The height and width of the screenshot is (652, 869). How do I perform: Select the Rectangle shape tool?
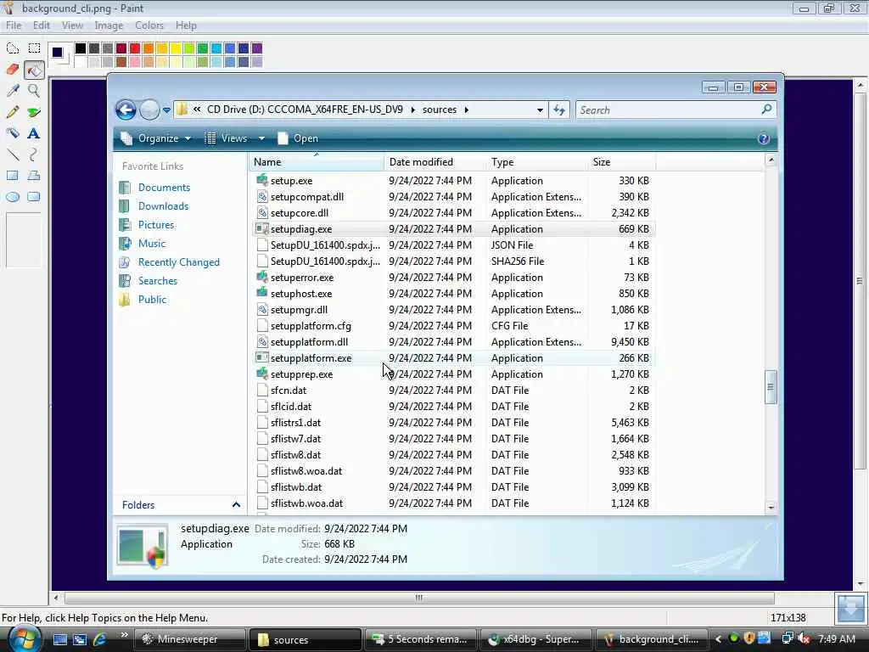13,176
